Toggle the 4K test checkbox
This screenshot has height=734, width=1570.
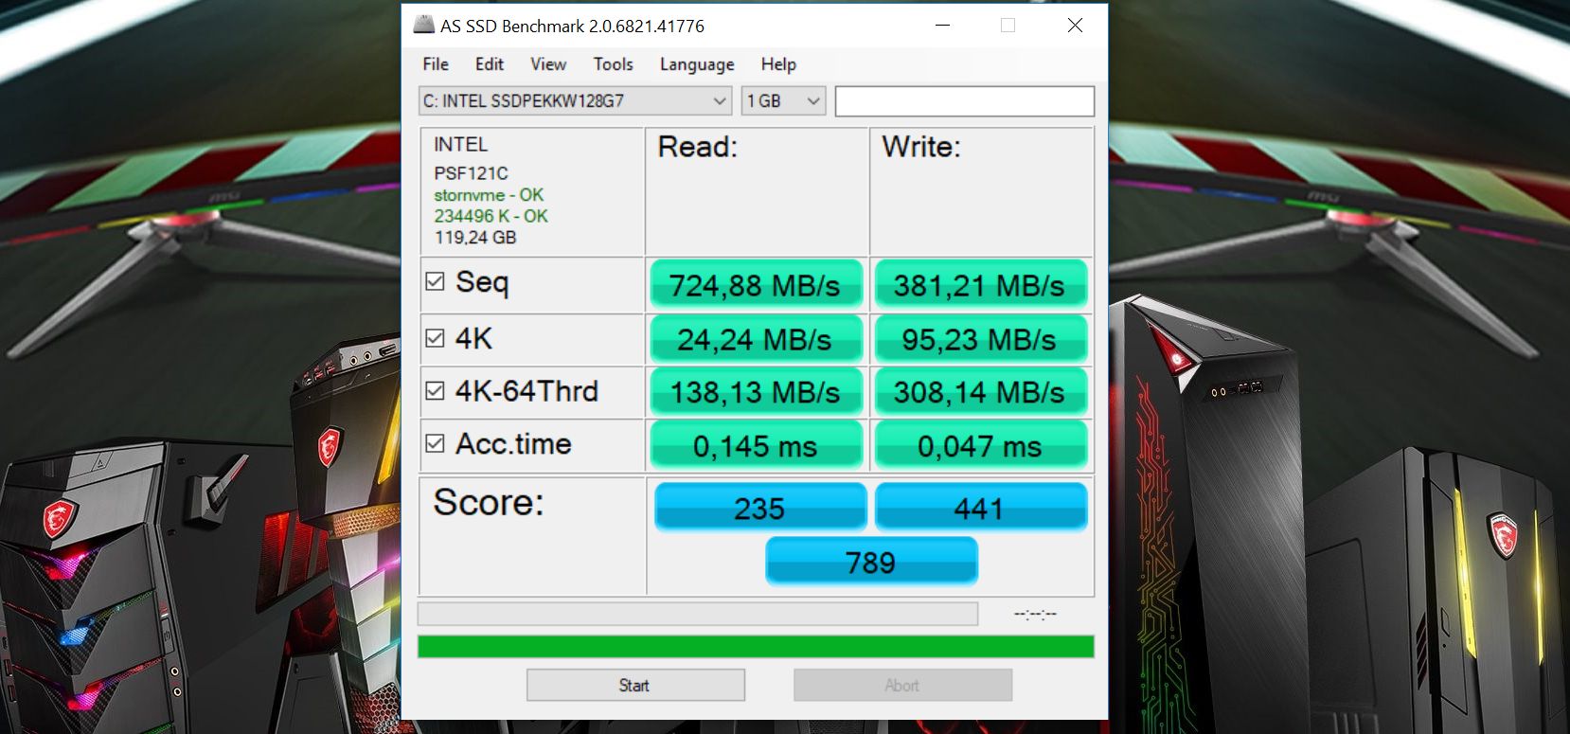[x=436, y=338]
